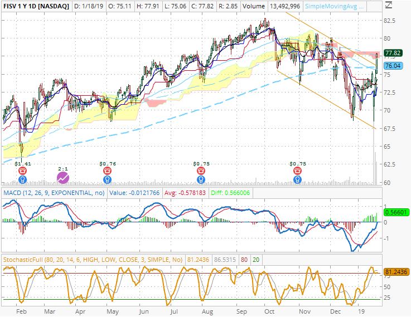Select the MACD Value: -0.0121766 readout

click(134, 193)
